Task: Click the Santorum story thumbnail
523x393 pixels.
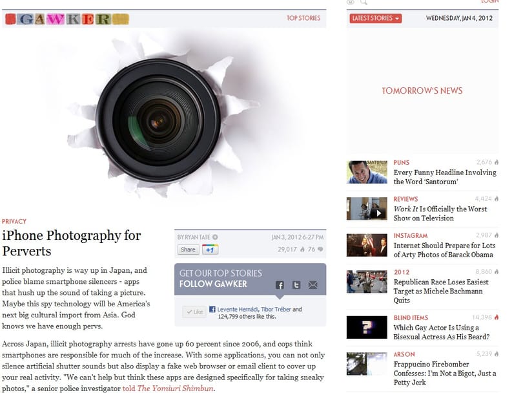Action: [367, 172]
